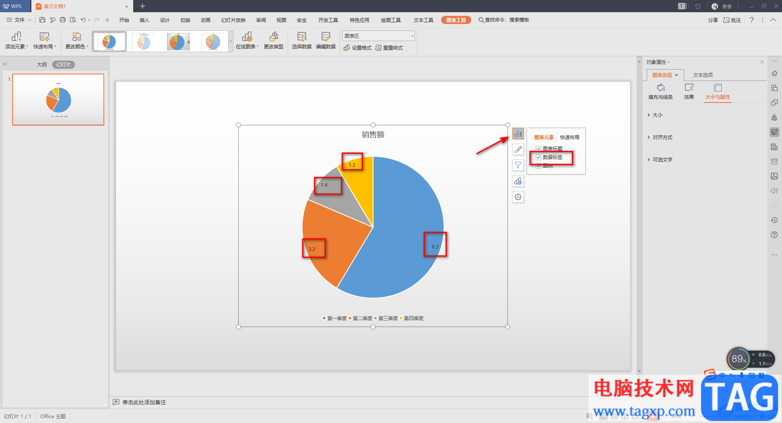Click the shapes sidebar icon
Viewport: 782px width, 423px height.
pos(774,103)
